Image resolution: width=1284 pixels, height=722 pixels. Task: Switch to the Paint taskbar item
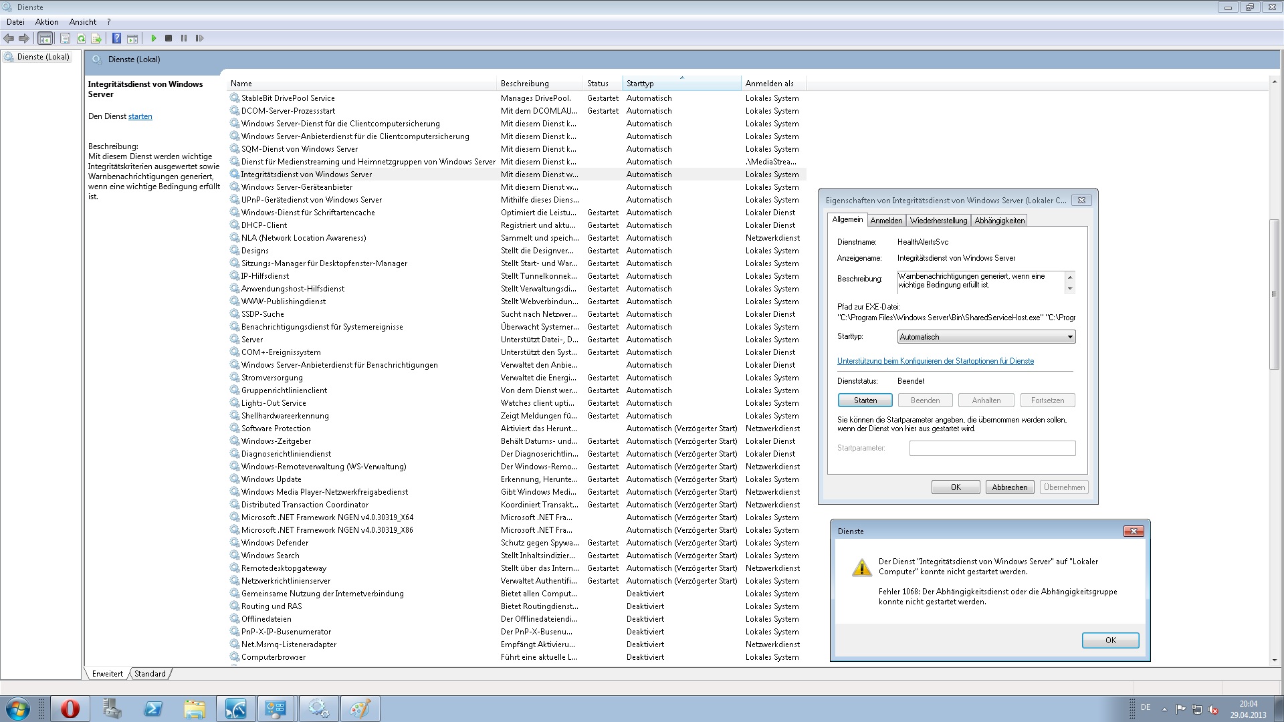(360, 709)
